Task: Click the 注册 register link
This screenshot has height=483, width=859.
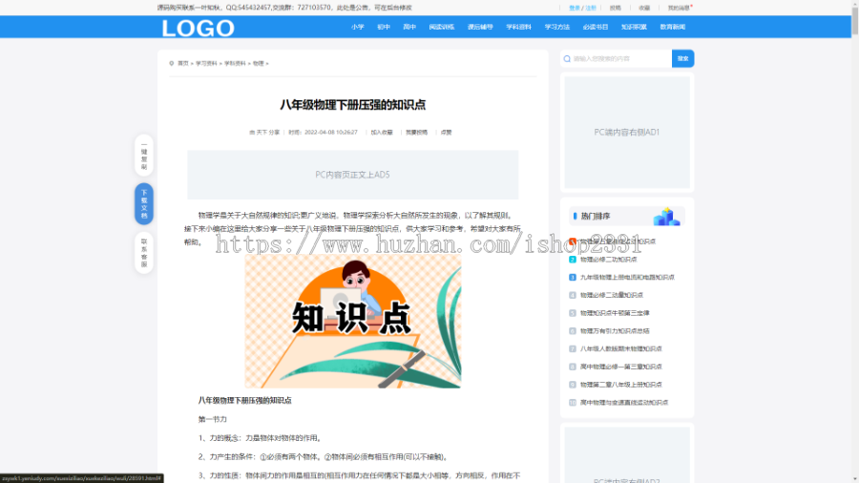Action: click(591, 9)
